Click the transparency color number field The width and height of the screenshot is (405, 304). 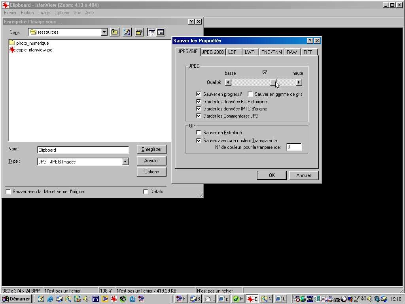(x=294, y=147)
